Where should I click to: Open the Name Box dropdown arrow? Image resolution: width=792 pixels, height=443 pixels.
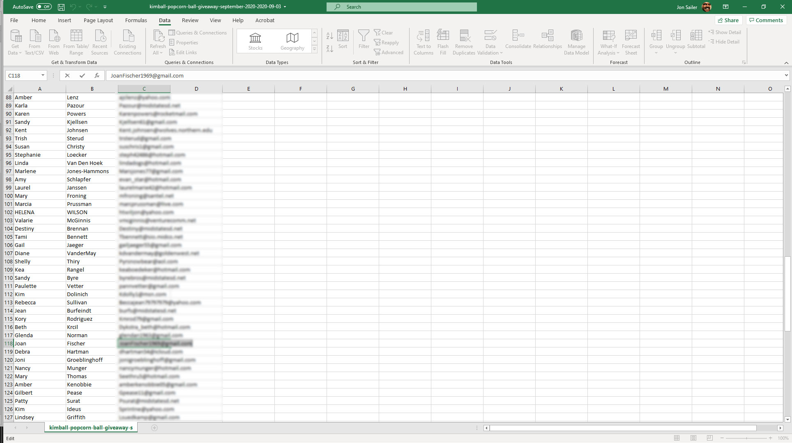[x=43, y=75]
